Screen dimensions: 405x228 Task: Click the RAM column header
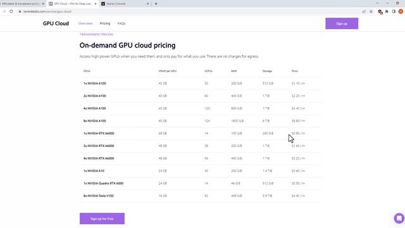234,71
